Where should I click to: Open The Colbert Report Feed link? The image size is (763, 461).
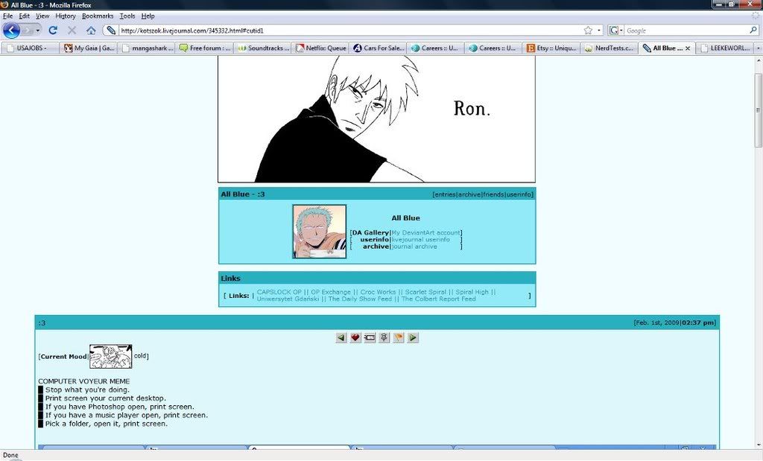coord(438,299)
